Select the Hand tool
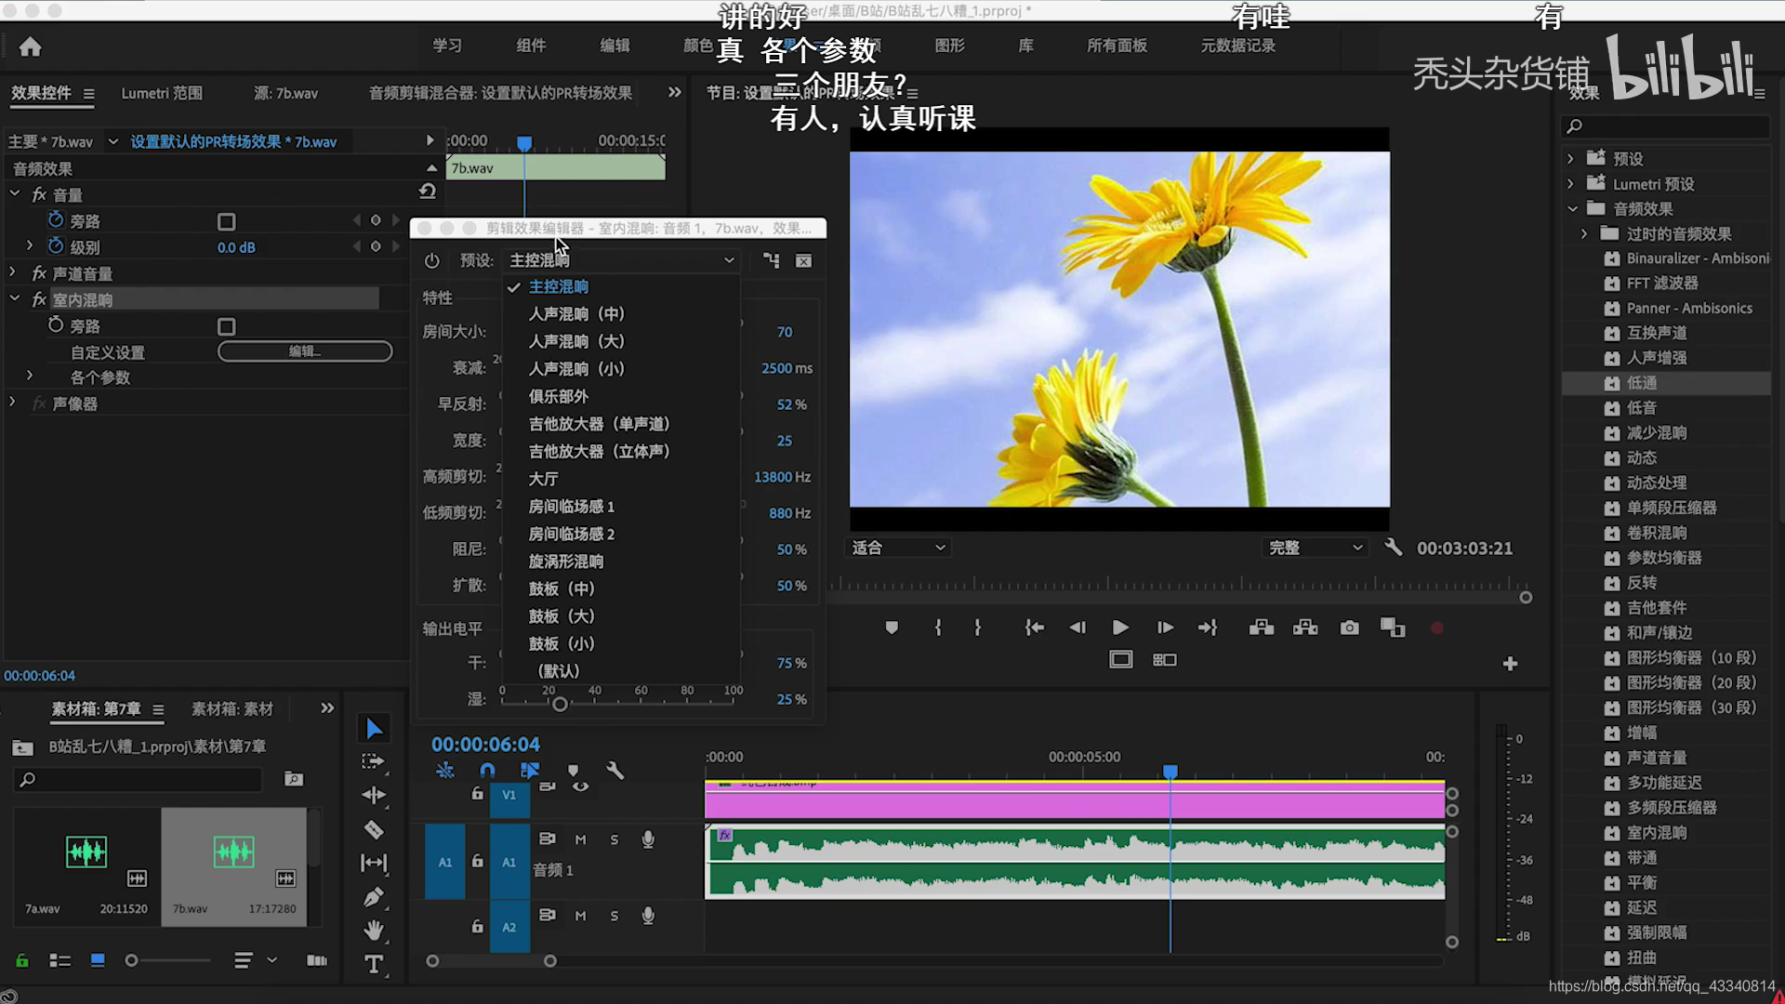1785x1004 pixels. coord(375,930)
